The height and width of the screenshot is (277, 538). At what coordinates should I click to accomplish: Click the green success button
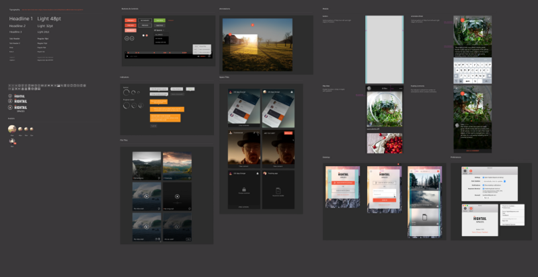(x=159, y=20)
